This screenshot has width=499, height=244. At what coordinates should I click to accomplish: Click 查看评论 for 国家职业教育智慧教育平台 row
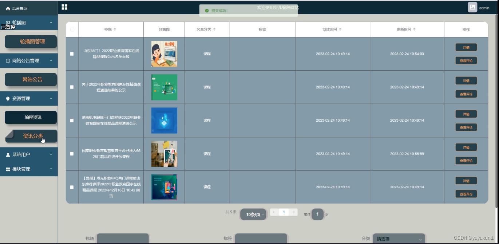tap(466, 161)
